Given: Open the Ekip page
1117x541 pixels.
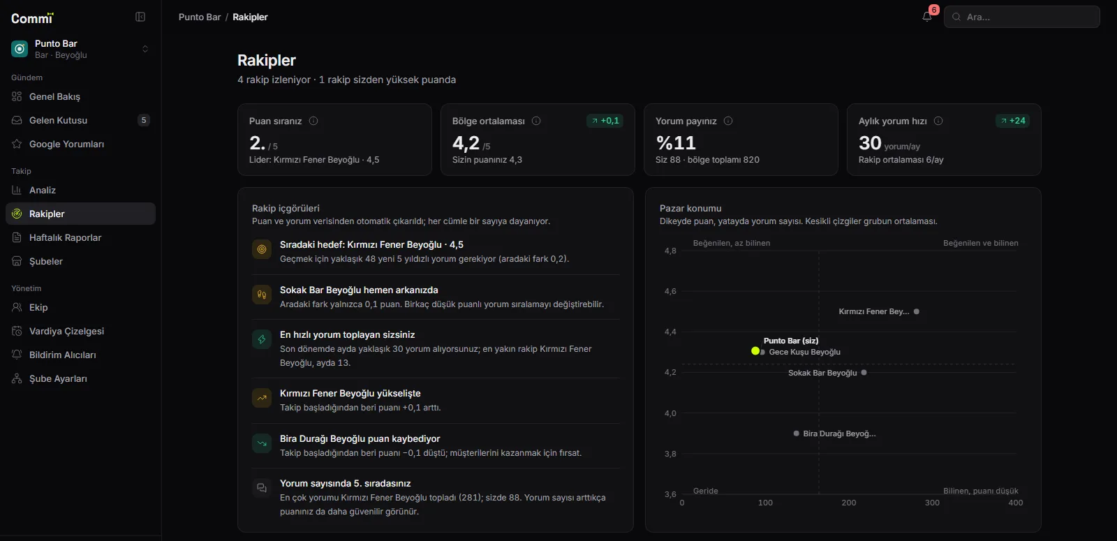Looking at the screenshot, I should point(80,307).
